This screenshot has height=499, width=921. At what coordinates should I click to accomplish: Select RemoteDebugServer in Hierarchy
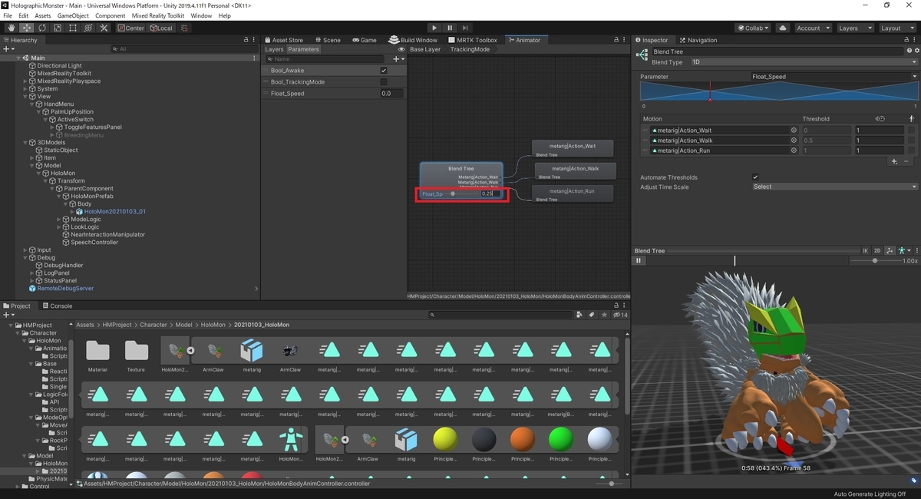[65, 289]
